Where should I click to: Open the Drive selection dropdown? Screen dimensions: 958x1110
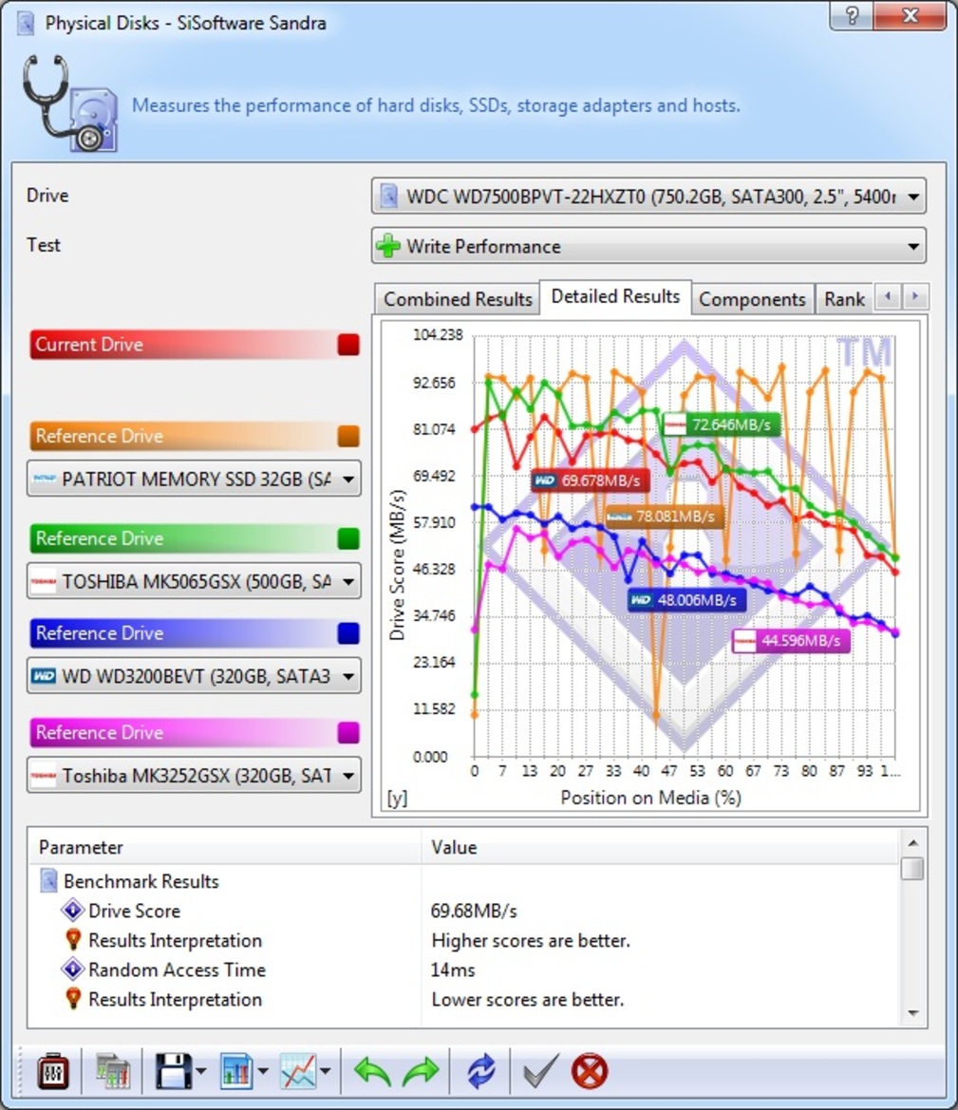[648, 197]
